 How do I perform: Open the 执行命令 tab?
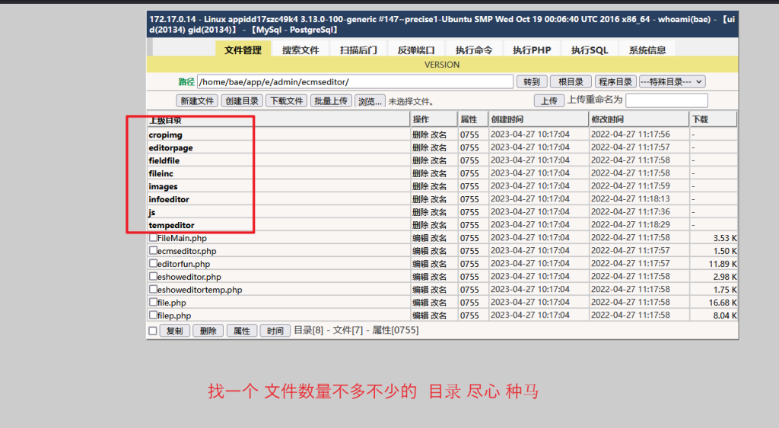(x=474, y=50)
